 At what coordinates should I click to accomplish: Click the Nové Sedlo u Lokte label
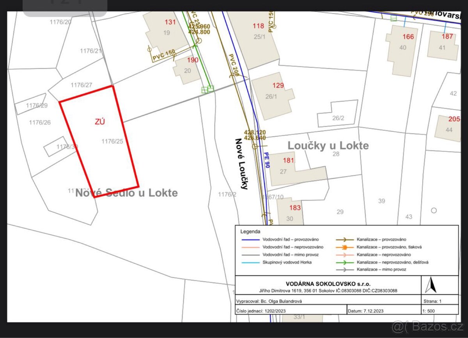(126, 193)
